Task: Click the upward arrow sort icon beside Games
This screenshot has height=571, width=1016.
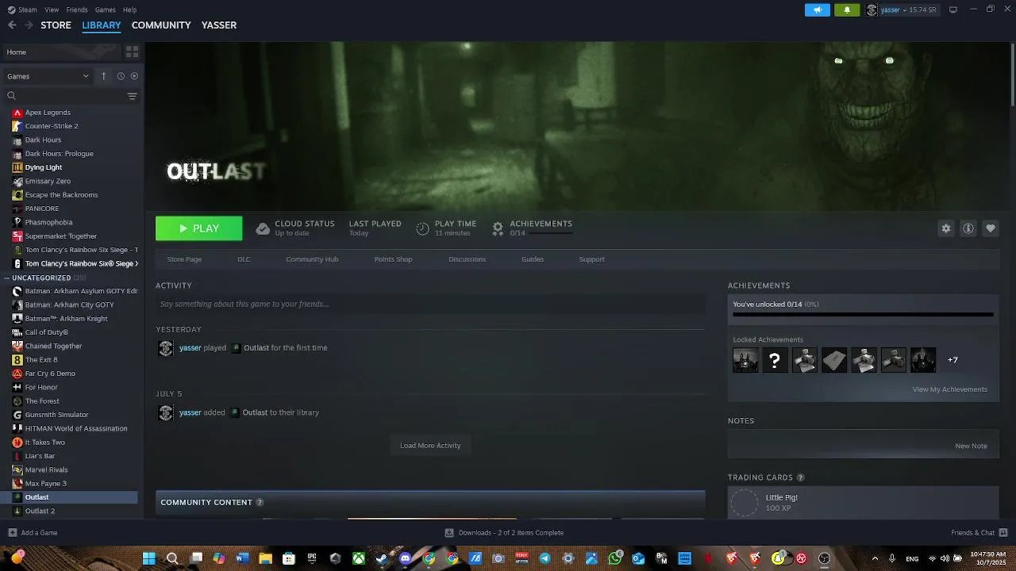Action: point(103,76)
